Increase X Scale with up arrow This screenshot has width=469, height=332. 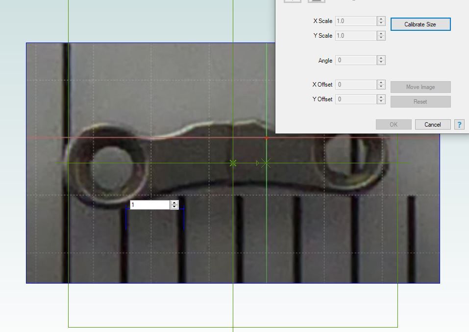(381, 19)
